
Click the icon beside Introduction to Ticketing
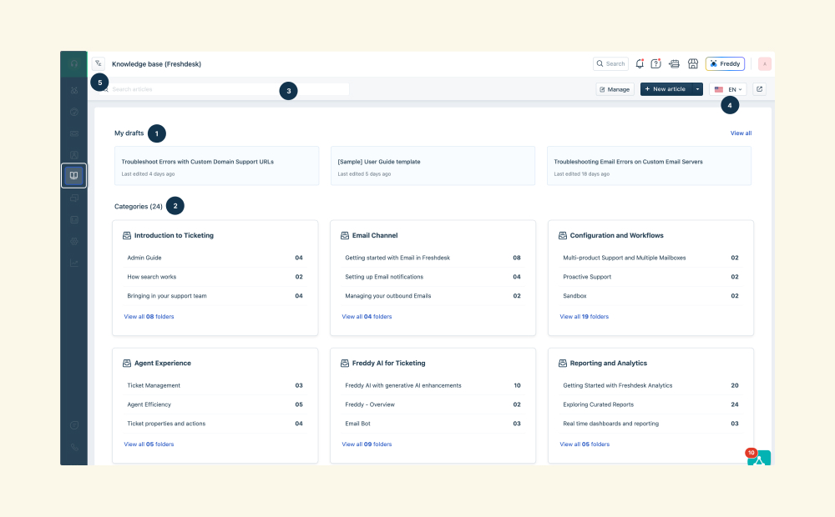pyautogui.click(x=127, y=235)
